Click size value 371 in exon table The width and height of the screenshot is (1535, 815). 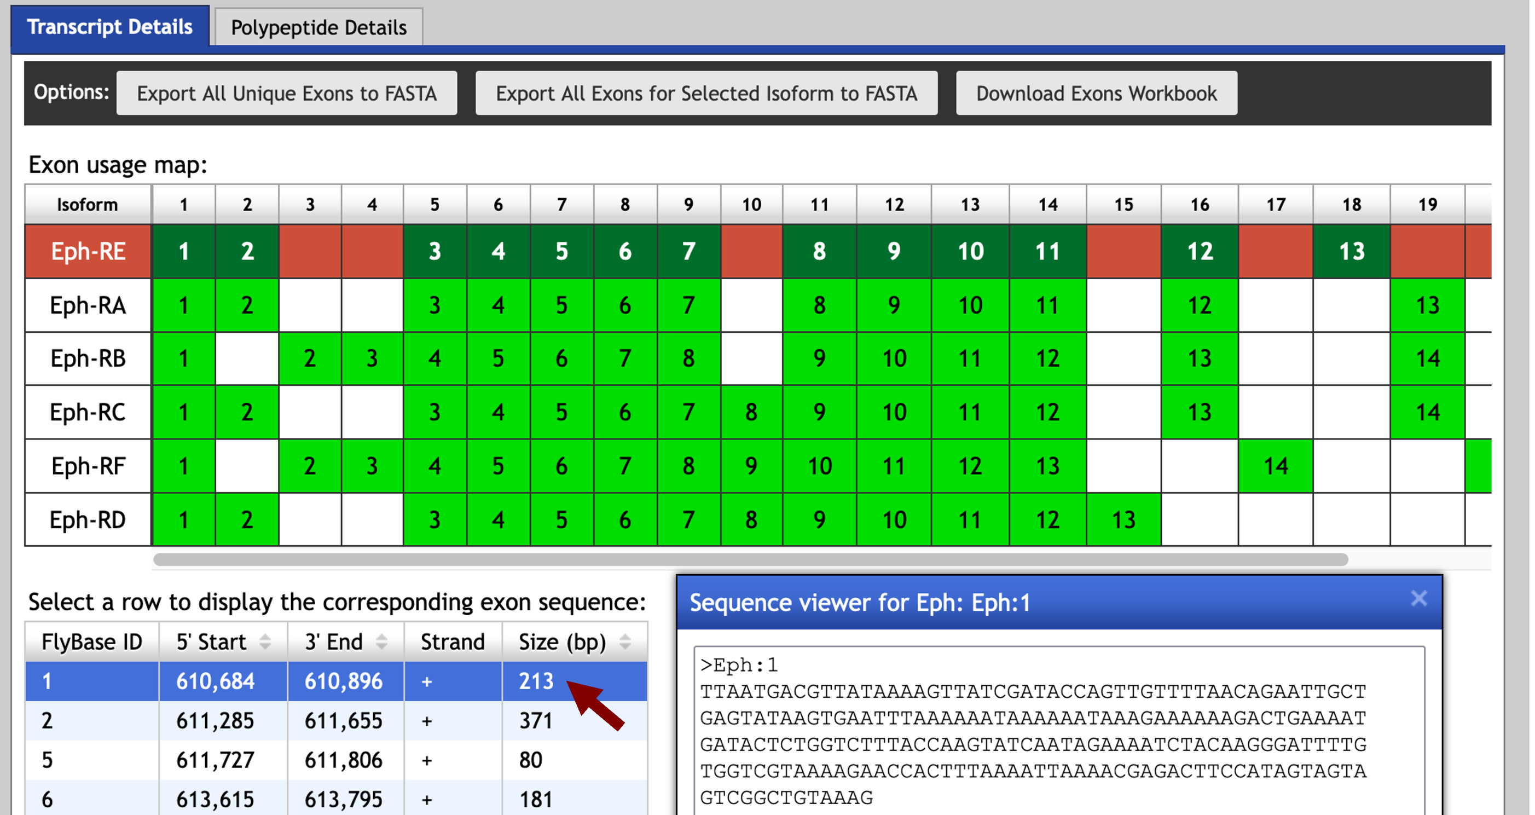pos(536,721)
